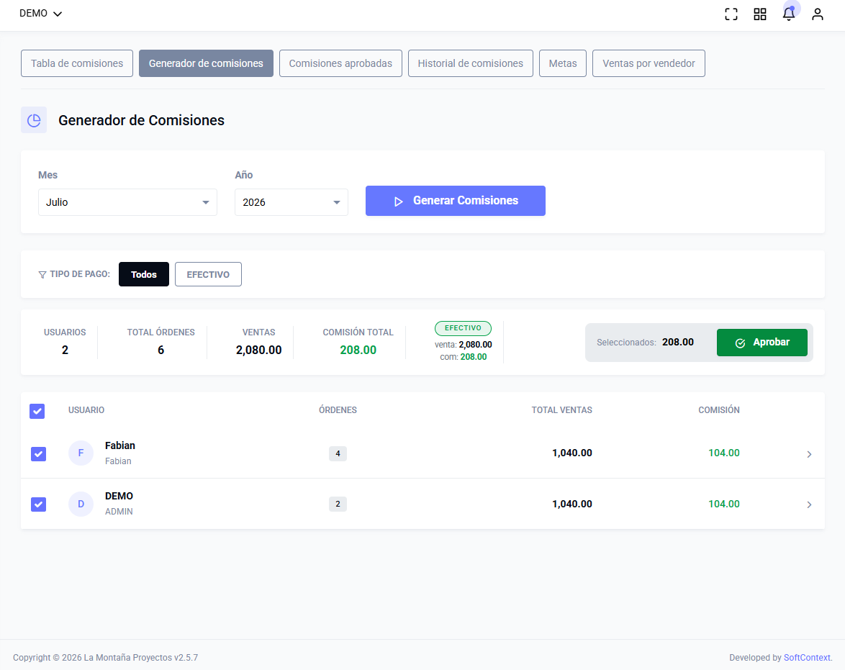This screenshot has width=845, height=670.
Task: Uncheck Fabian's row checkbox
Action: point(38,454)
